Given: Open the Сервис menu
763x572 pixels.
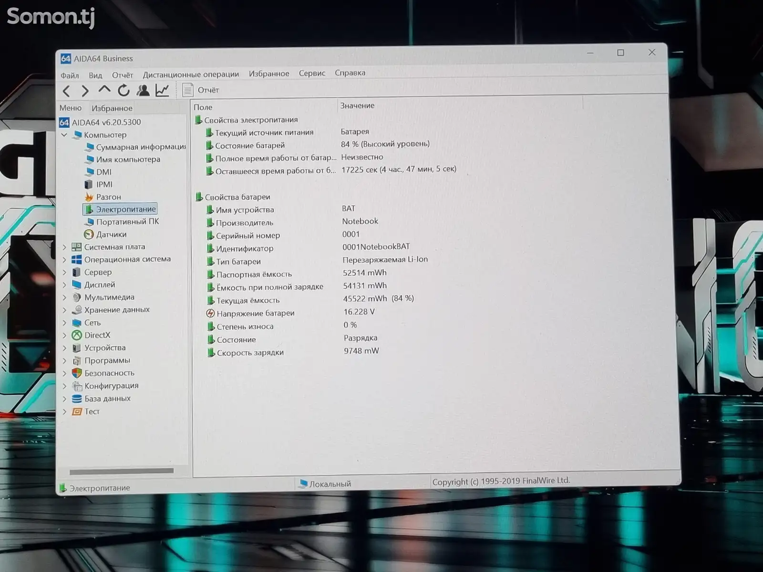Looking at the screenshot, I should tap(312, 73).
